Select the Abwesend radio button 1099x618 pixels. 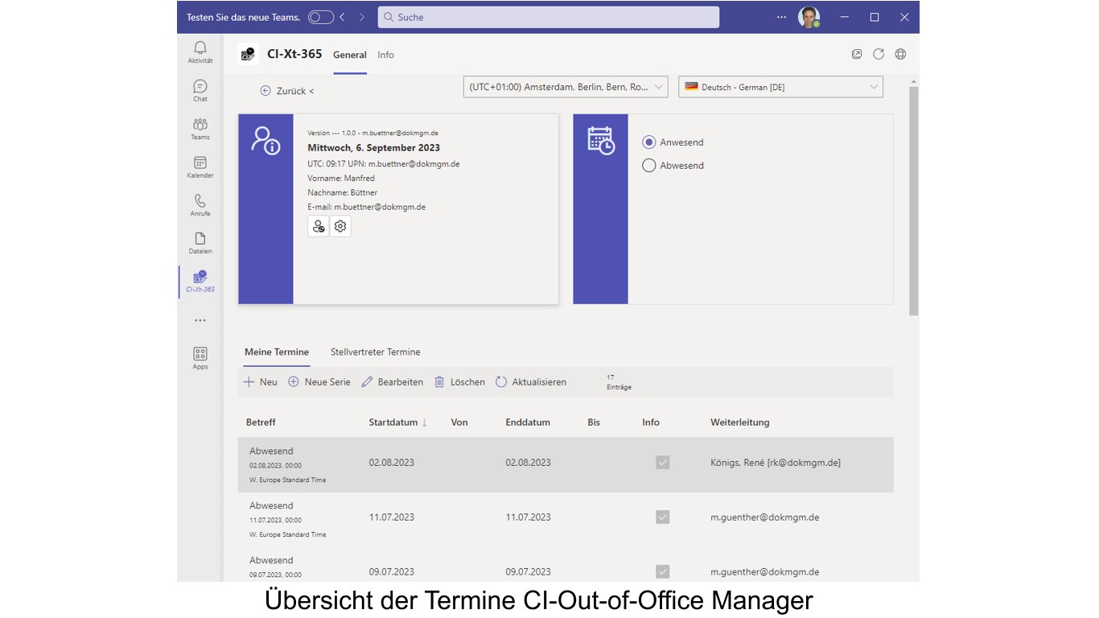[649, 166]
